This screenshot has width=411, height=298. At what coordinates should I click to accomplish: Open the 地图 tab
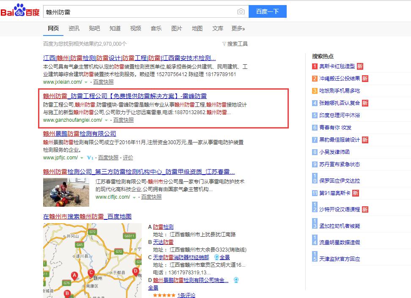coord(197,28)
